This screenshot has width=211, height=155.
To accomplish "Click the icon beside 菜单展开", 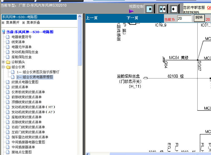I will pyautogui.click(x=3, y=23).
